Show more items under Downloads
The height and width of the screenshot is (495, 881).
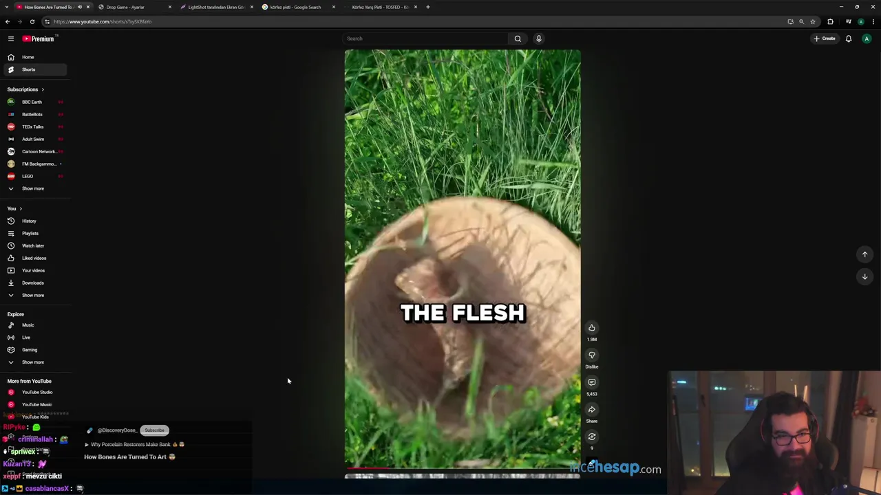(x=34, y=295)
